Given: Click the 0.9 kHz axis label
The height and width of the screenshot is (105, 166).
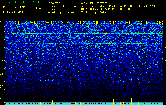Looking at the screenshot, I should pos(2,60).
